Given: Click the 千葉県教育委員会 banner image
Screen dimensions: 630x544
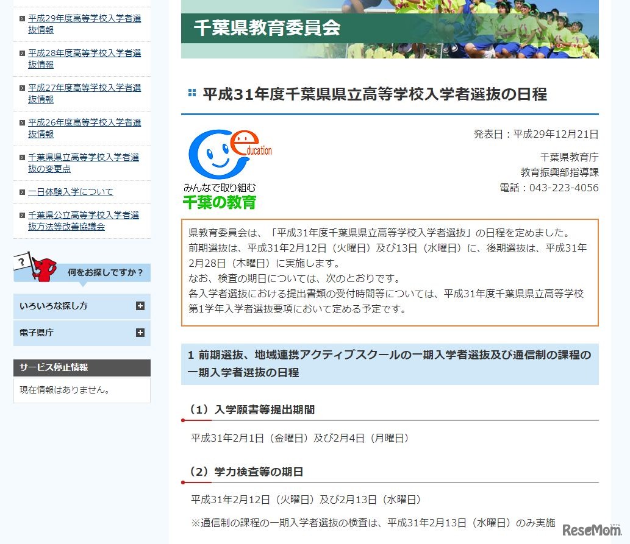Looking at the screenshot, I should pyautogui.click(x=390, y=29).
